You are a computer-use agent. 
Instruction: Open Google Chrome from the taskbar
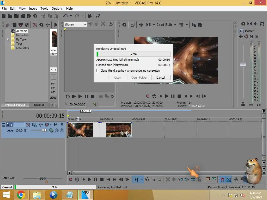(21, 195)
